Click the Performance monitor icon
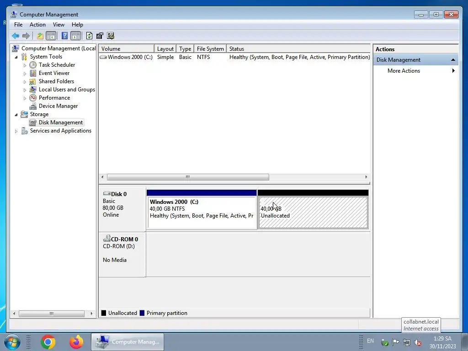468x351 pixels. 33,98
